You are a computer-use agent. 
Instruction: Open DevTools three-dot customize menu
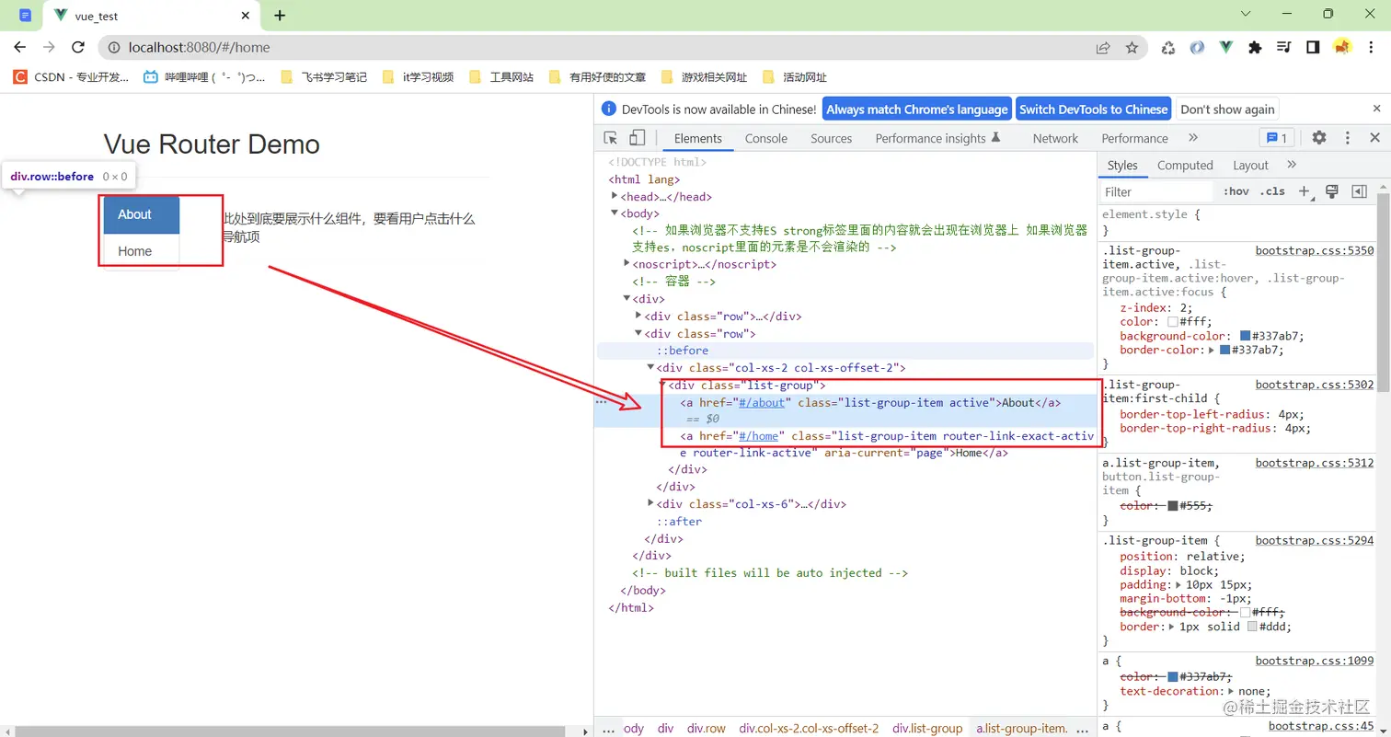pyautogui.click(x=1348, y=138)
